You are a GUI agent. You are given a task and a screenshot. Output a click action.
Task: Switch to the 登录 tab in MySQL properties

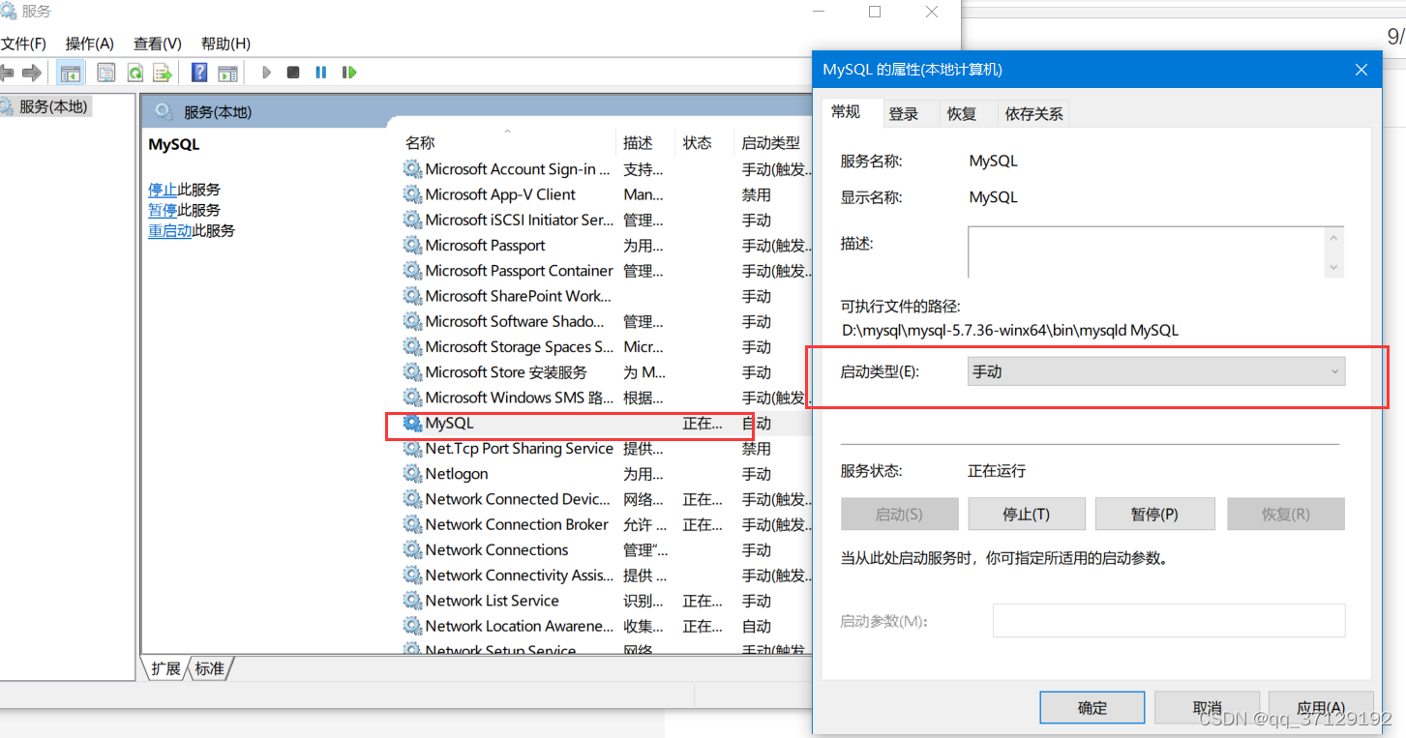pyautogui.click(x=904, y=114)
